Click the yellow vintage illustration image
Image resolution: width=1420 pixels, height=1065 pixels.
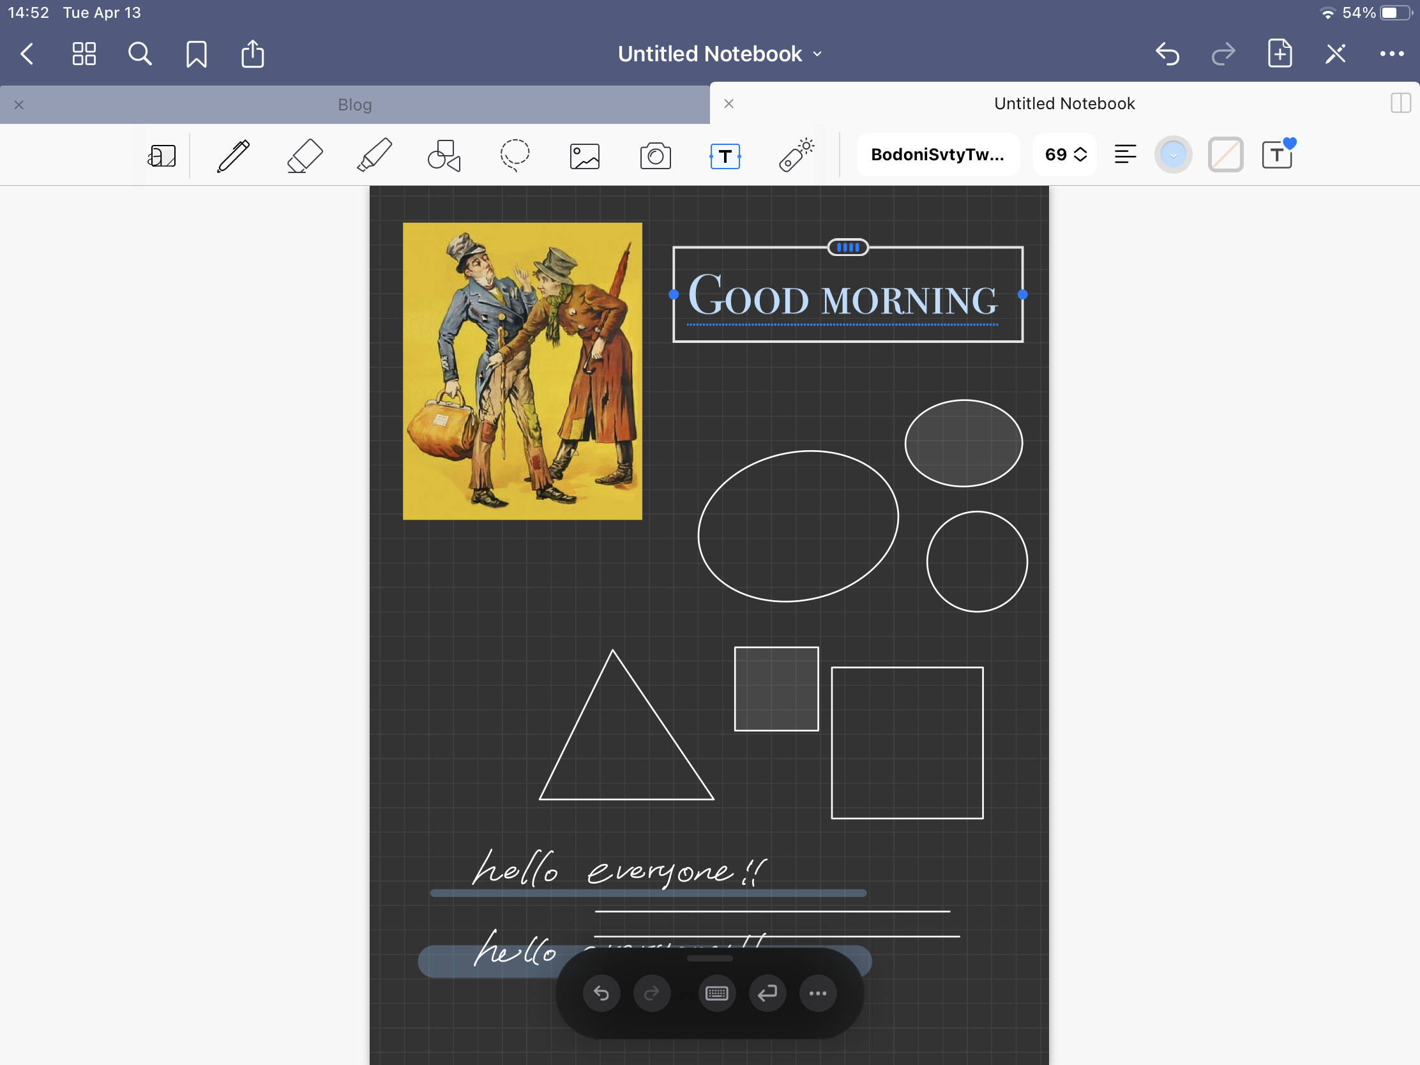click(x=522, y=371)
